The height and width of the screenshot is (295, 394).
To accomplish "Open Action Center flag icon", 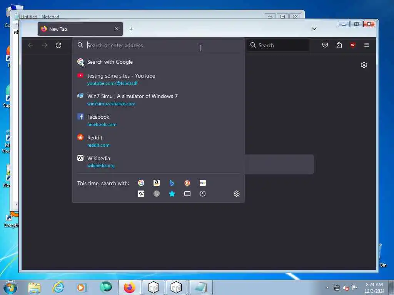I will click(355, 288).
